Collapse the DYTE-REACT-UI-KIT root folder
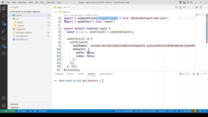 (9, 12)
